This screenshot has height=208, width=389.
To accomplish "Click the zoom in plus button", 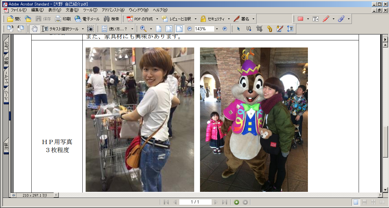I will [x=225, y=29].
